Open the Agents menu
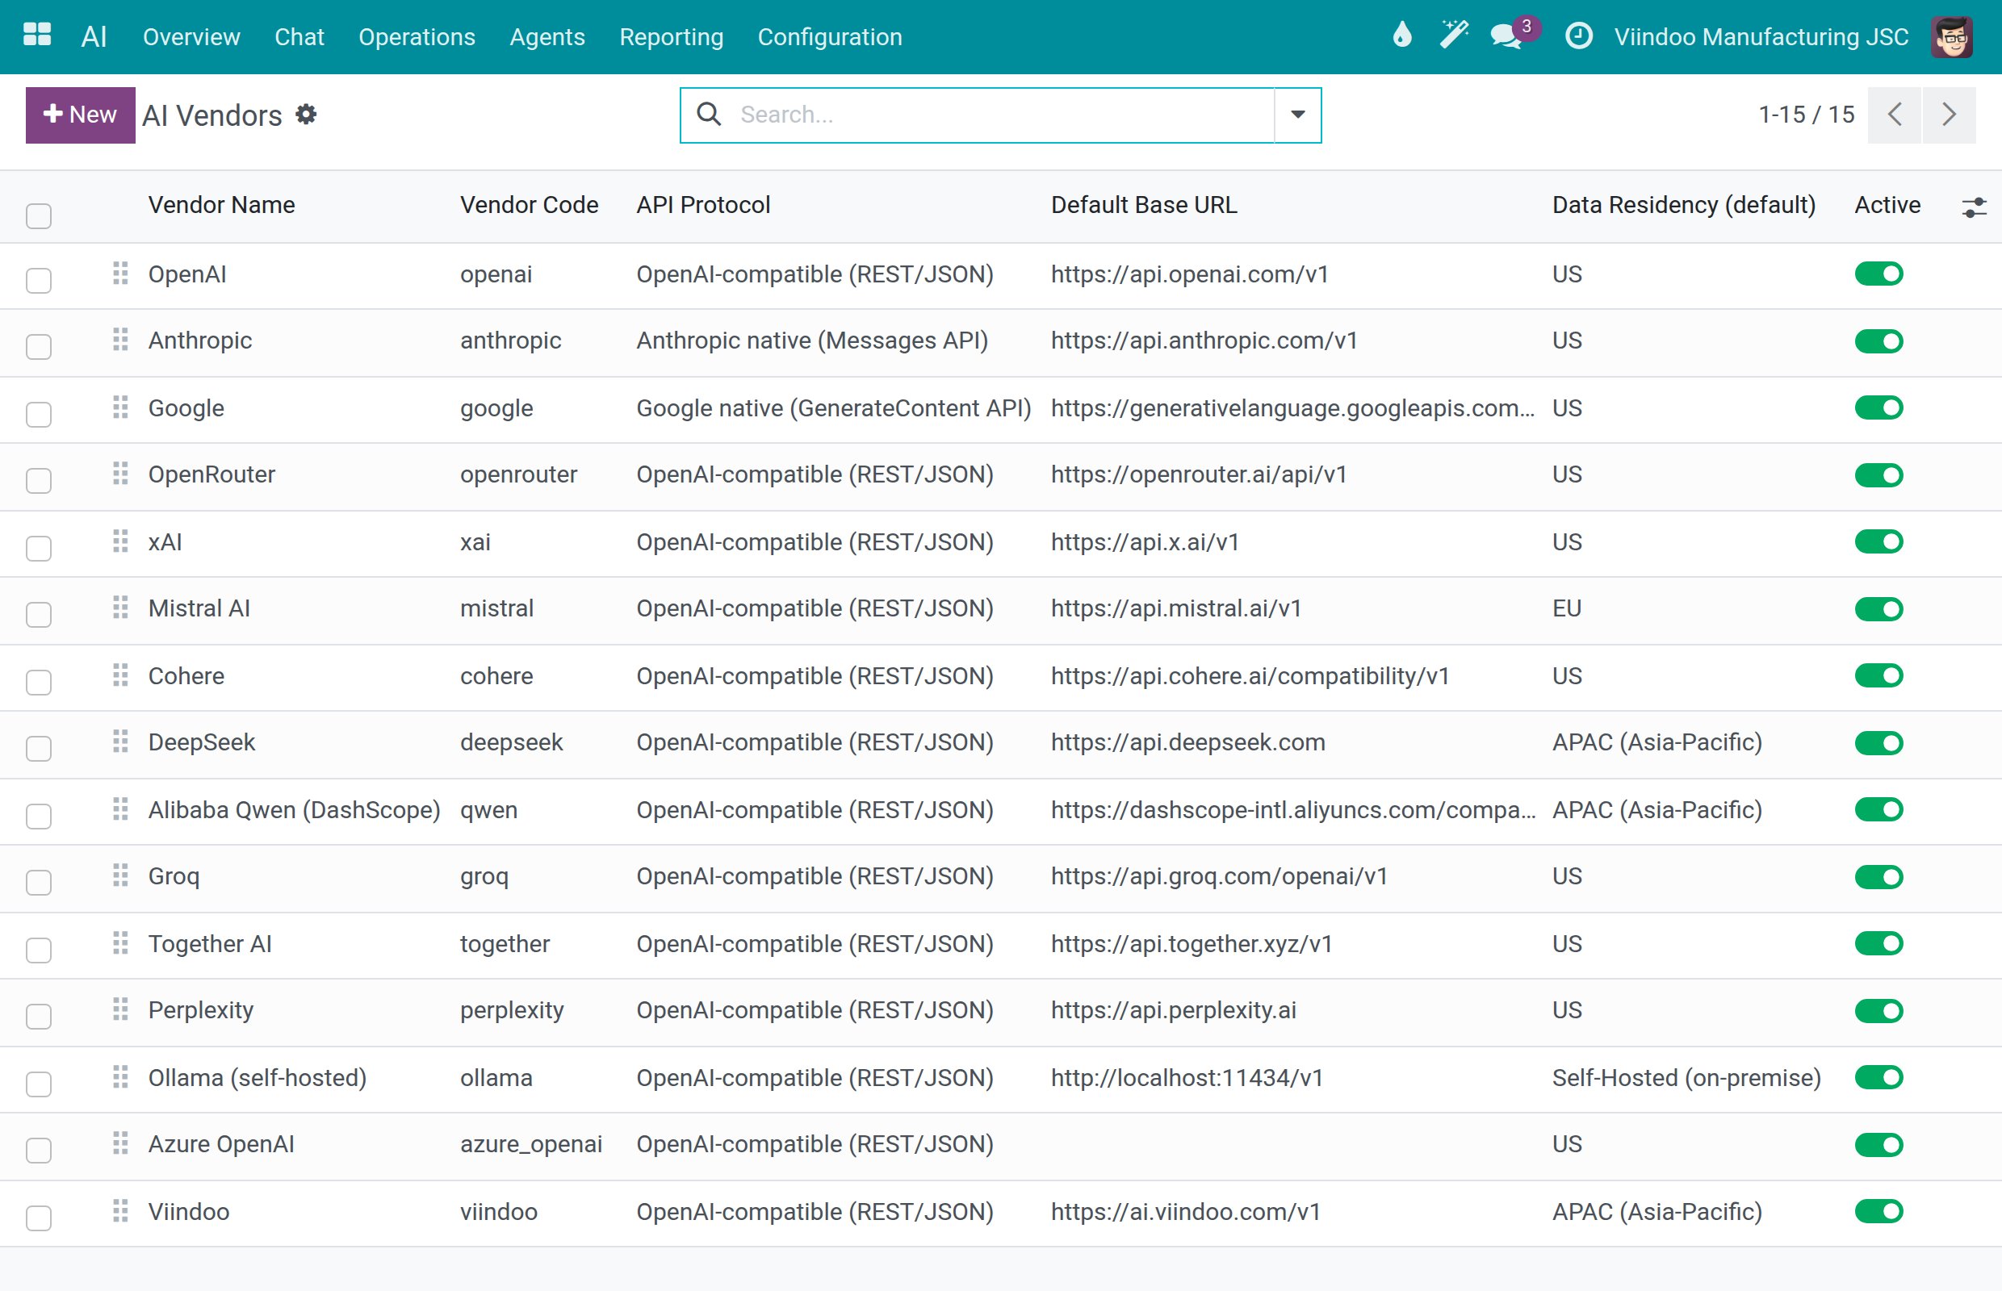The width and height of the screenshot is (2002, 1291). 547,37
